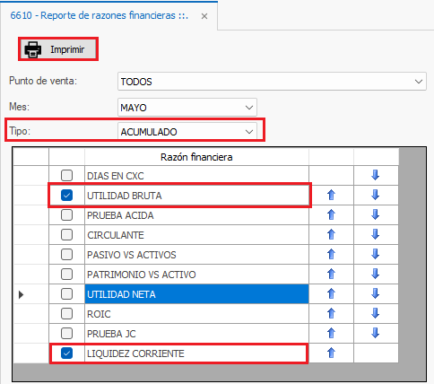This screenshot has width=434, height=384.
Task: Close the 6610 report tab
Action: coord(204,16)
